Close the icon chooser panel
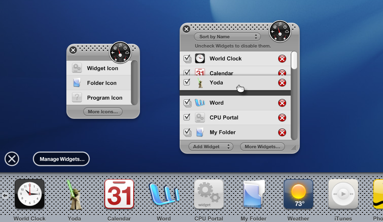This screenshot has height=222, width=383. coord(73,50)
